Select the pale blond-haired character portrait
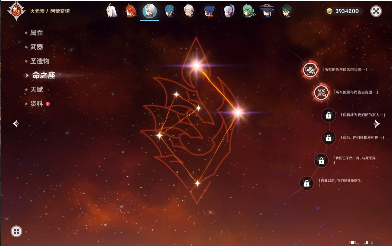Viewport: 392px width, 246px height. [x=189, y=11]
